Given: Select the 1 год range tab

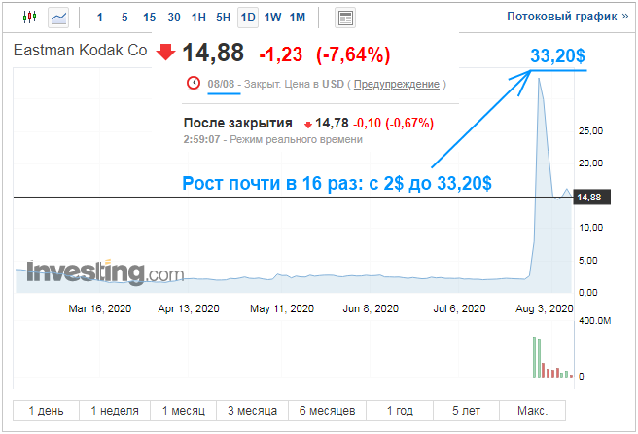Looking at the screenshot, I should (400, 411).
